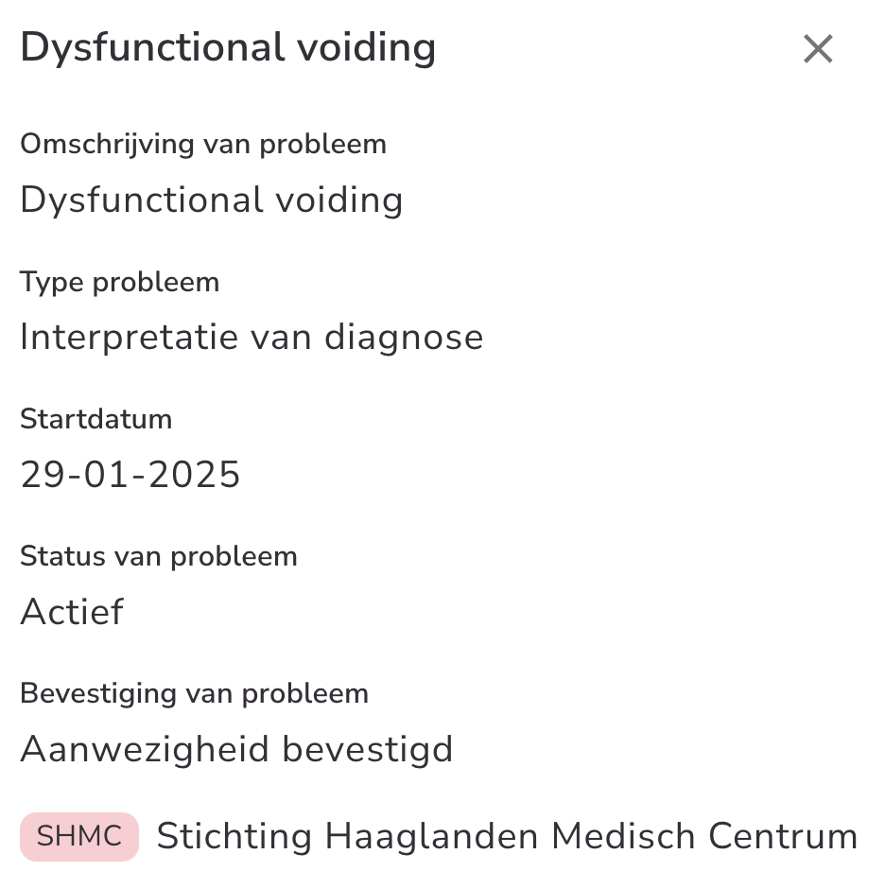Select the Bevestiging van probleem label
885x889 pixels.
click(194, 693)
